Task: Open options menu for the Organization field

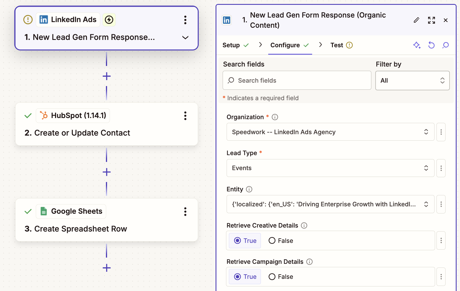Action: point(441,132)
